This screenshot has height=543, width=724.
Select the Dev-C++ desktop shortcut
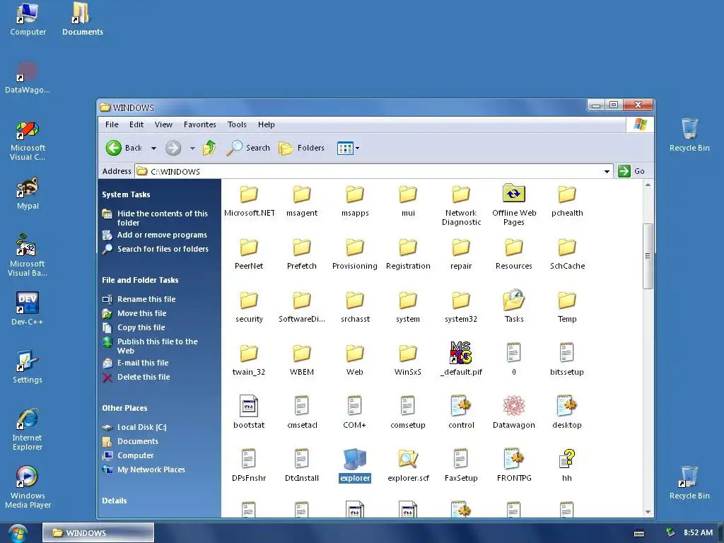click(x=28, y=308)
